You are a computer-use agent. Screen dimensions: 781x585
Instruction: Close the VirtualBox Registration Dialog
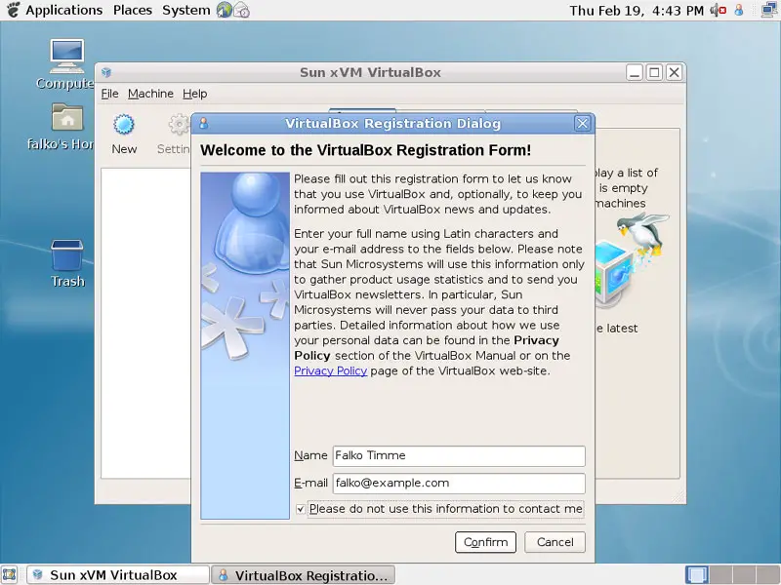coord(582,124)
